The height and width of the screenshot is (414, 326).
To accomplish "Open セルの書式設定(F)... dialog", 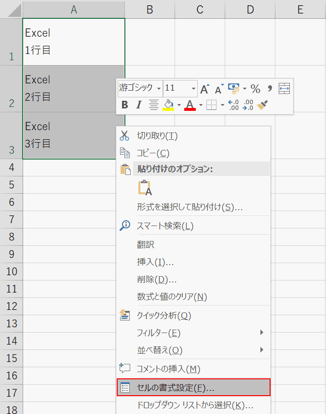I will click(193, 387).
